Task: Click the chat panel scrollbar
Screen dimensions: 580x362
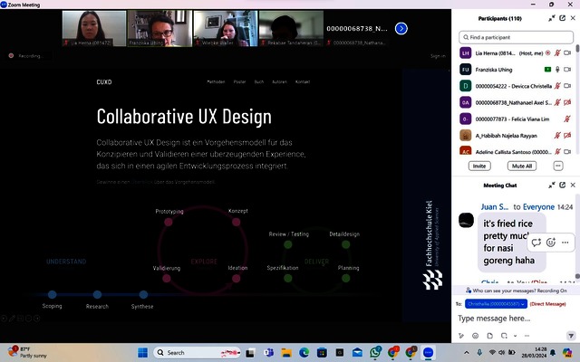Action: pyautogui.click(x=577, y=276)
